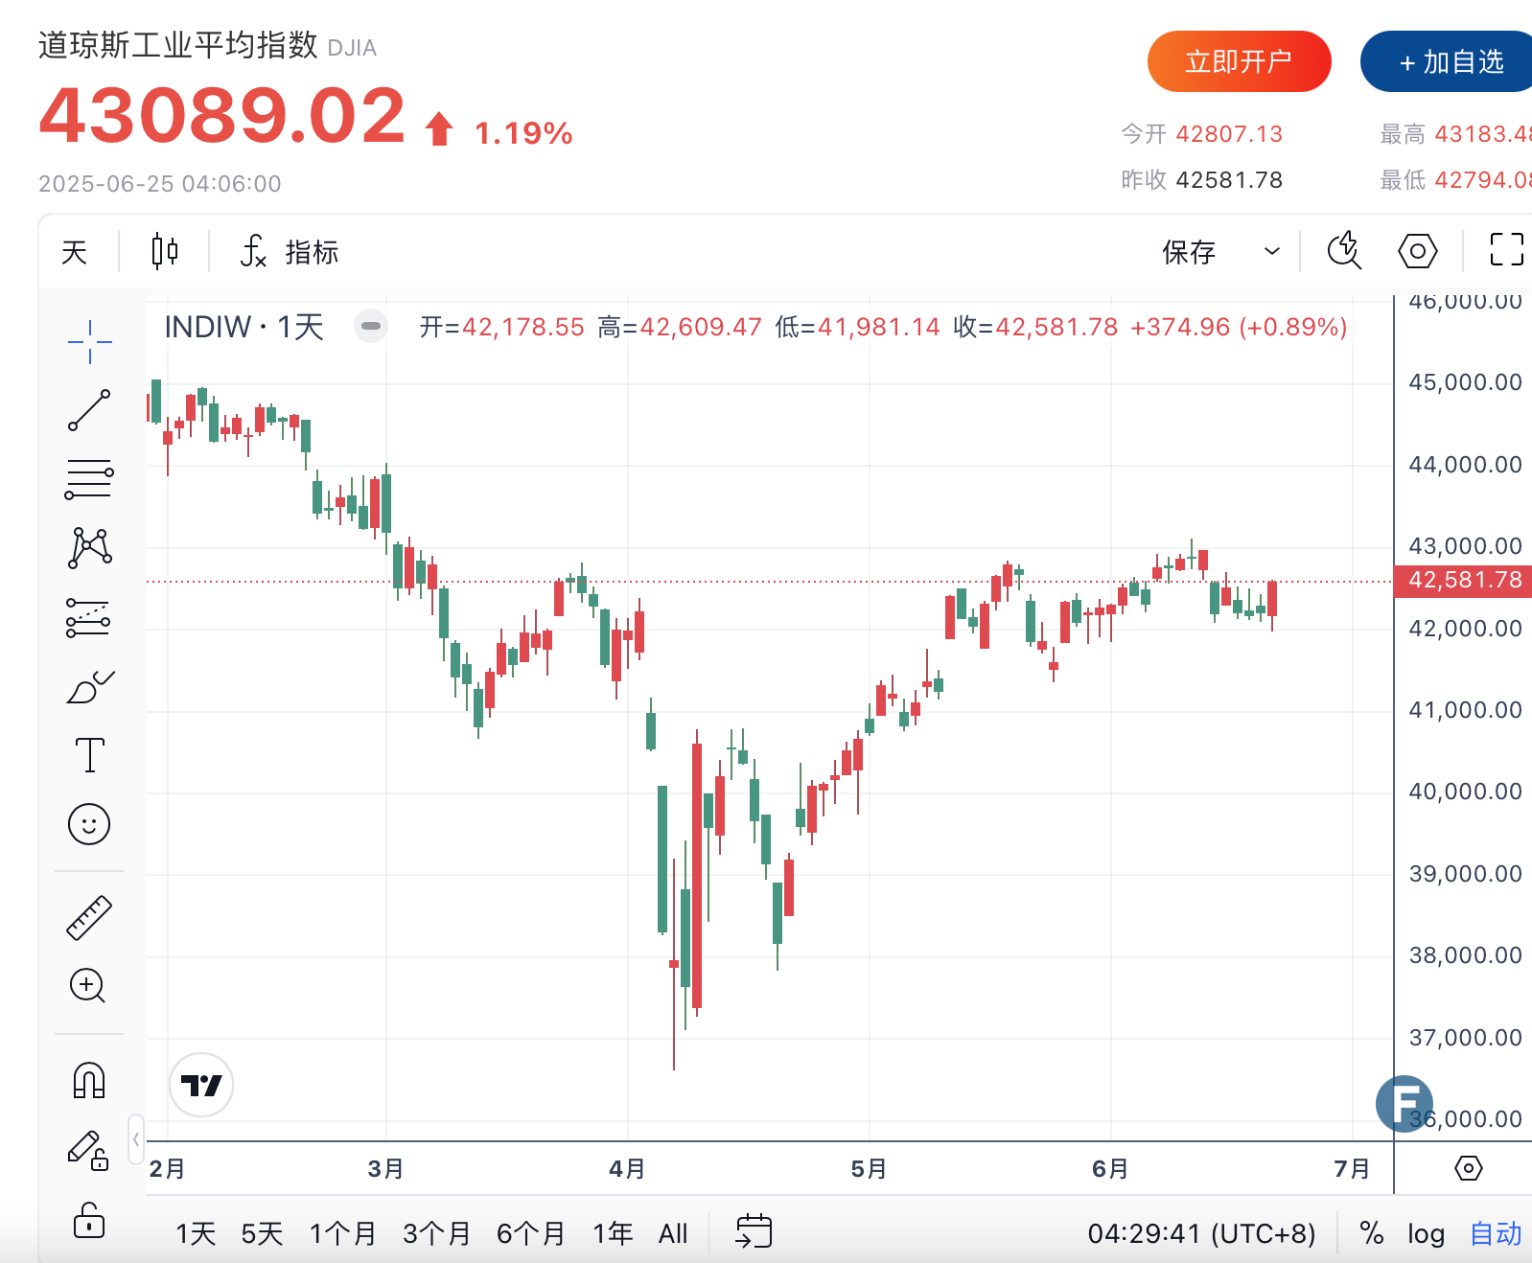This screenshot has width=1532, height=1263.
Task: Open the 天 interval dropdown
Action: click(x=75, y=252)
